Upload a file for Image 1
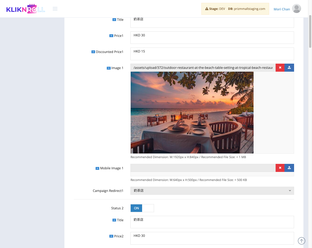 [x=289, y=68]
